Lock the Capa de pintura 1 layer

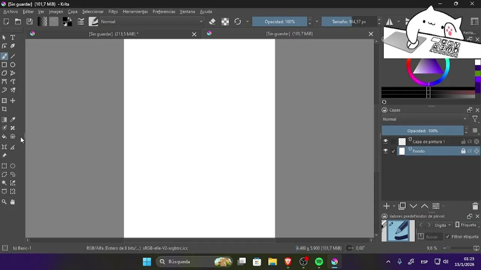click(463, 142)
